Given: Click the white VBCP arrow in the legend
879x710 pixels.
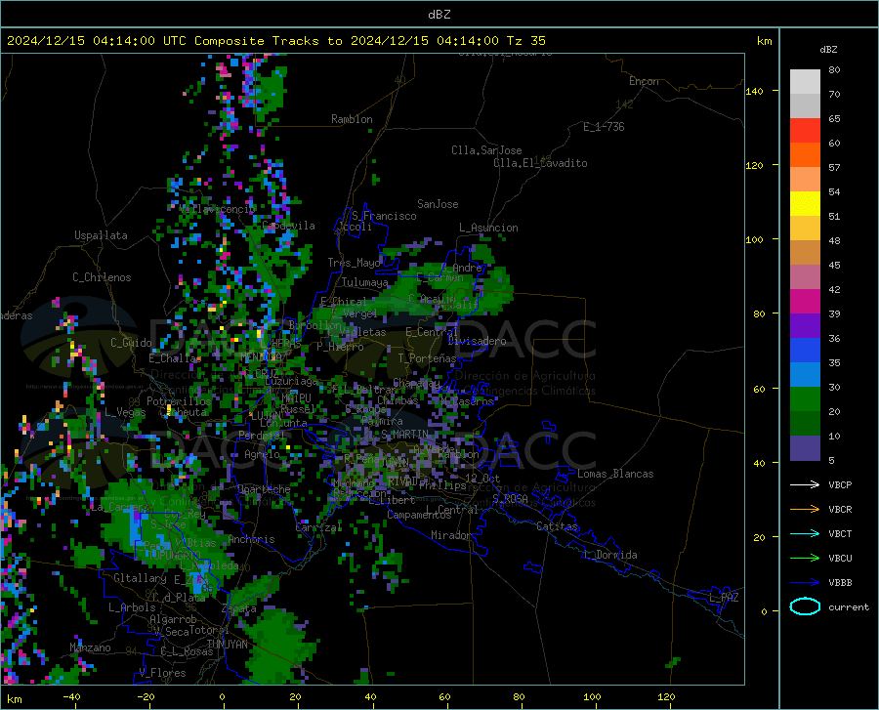Looking at the screenshot, I should [x=805, y=484].
